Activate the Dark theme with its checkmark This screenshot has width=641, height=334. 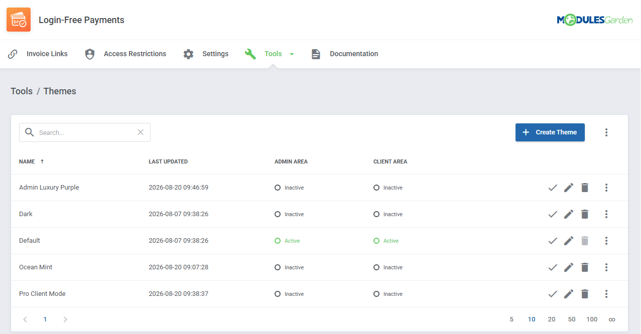[553, 214]
